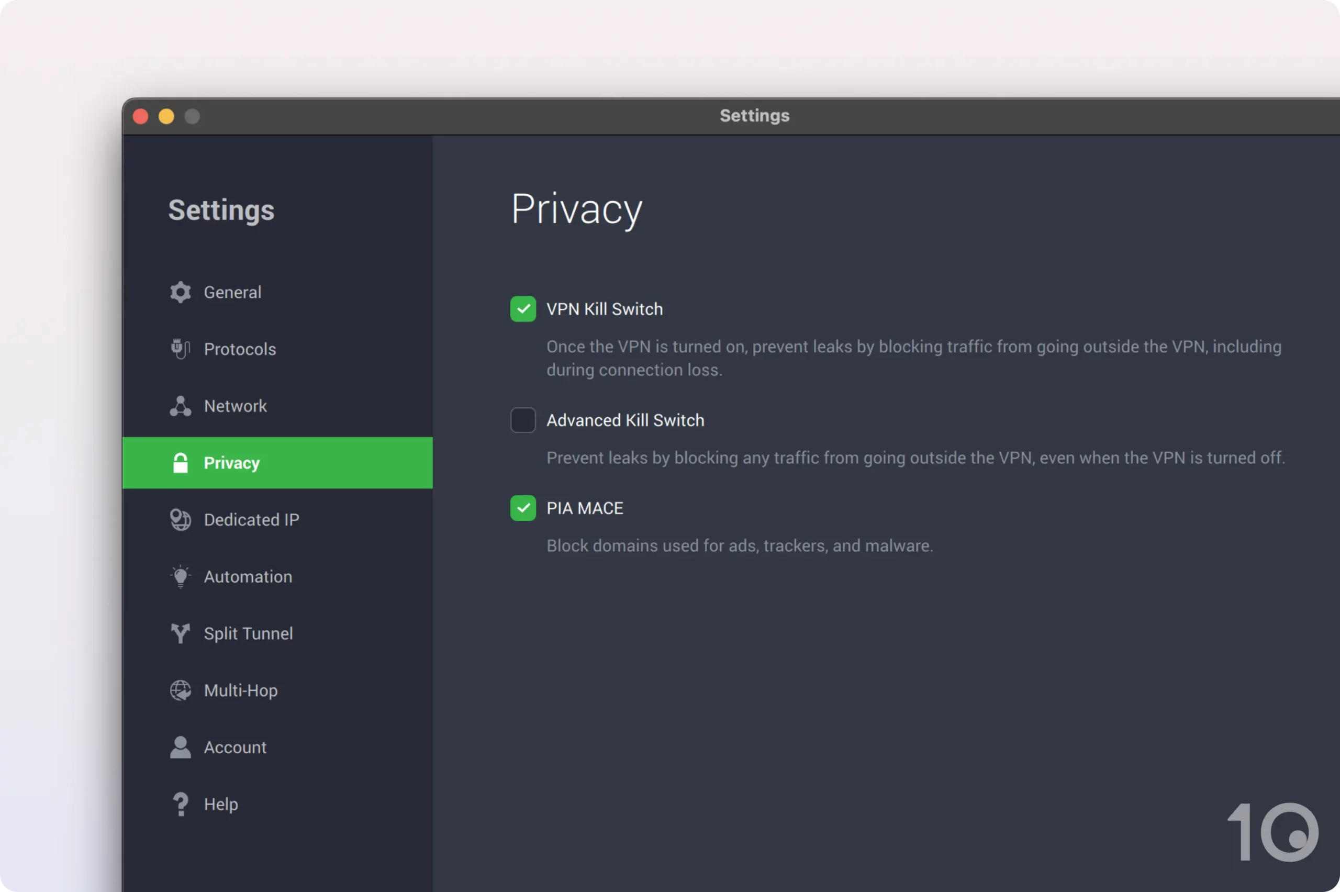Close the Settings window with red button
Image resolution: width=1340 pixels, height=892 pixels.
pos(140,117)
